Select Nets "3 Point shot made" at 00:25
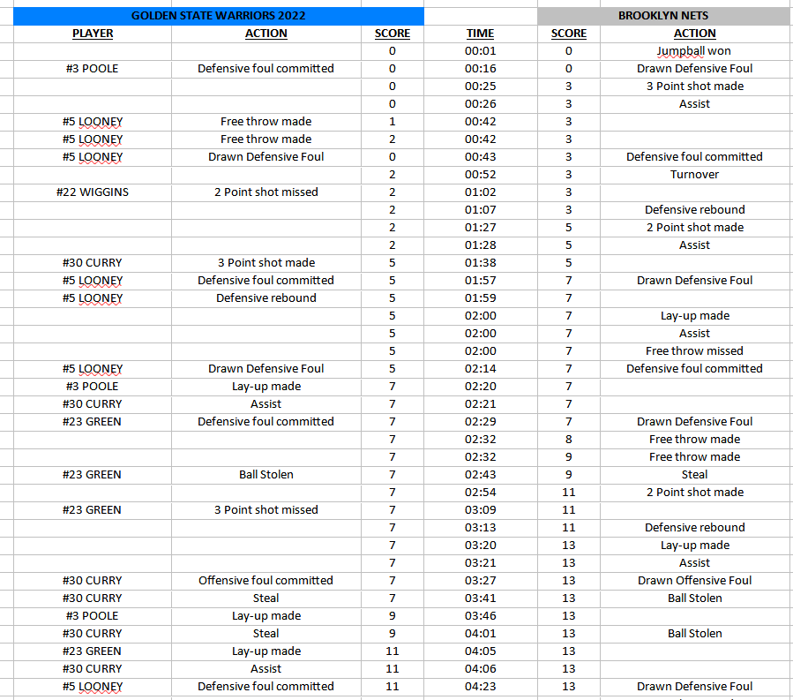Image resolution: width=793 pixels, height=700 pixels. (695, 87)
